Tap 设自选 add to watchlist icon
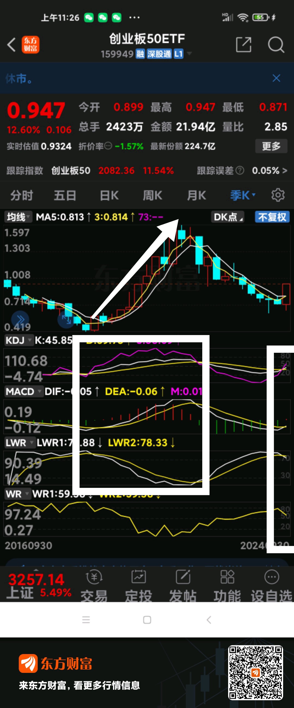The image size is (294, 708). [x=271, y=576]
